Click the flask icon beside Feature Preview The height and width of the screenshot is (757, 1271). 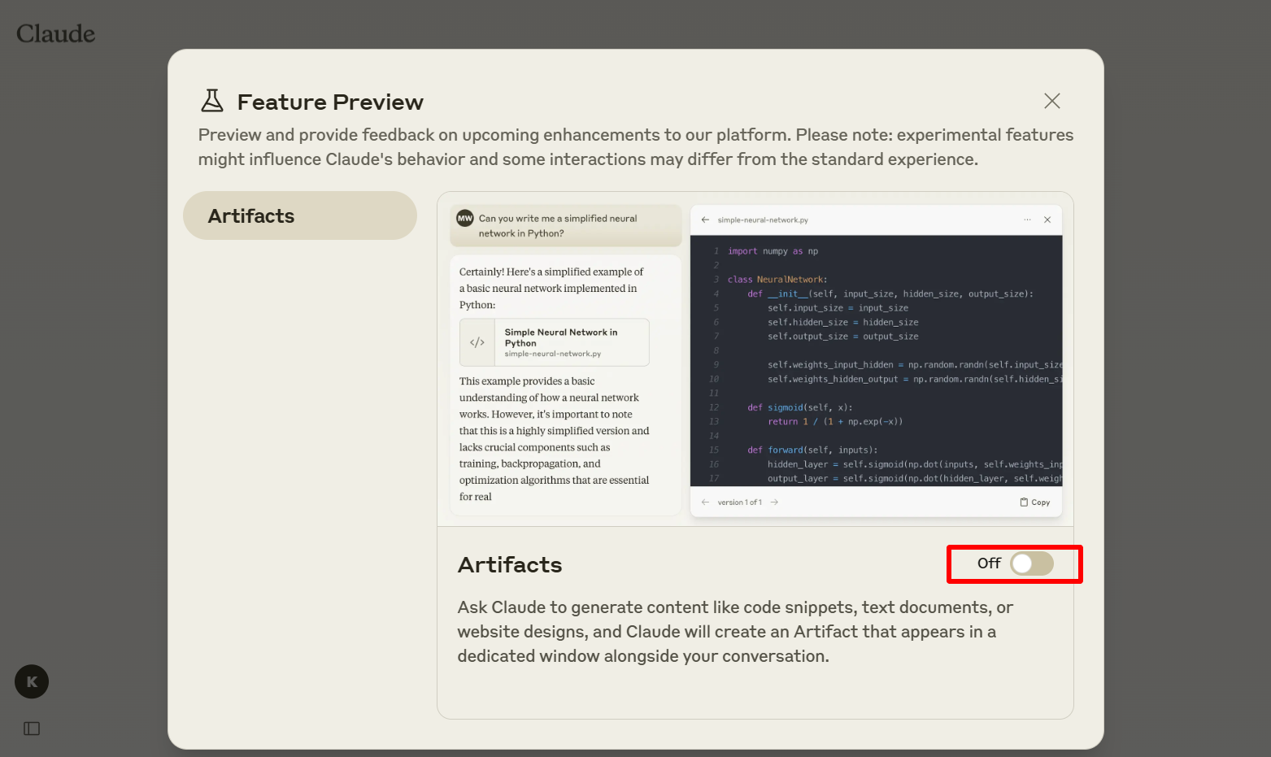212,101
